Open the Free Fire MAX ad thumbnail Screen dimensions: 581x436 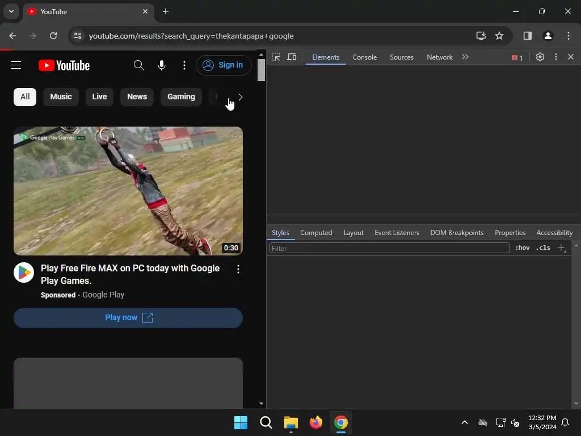pos(128,191)
